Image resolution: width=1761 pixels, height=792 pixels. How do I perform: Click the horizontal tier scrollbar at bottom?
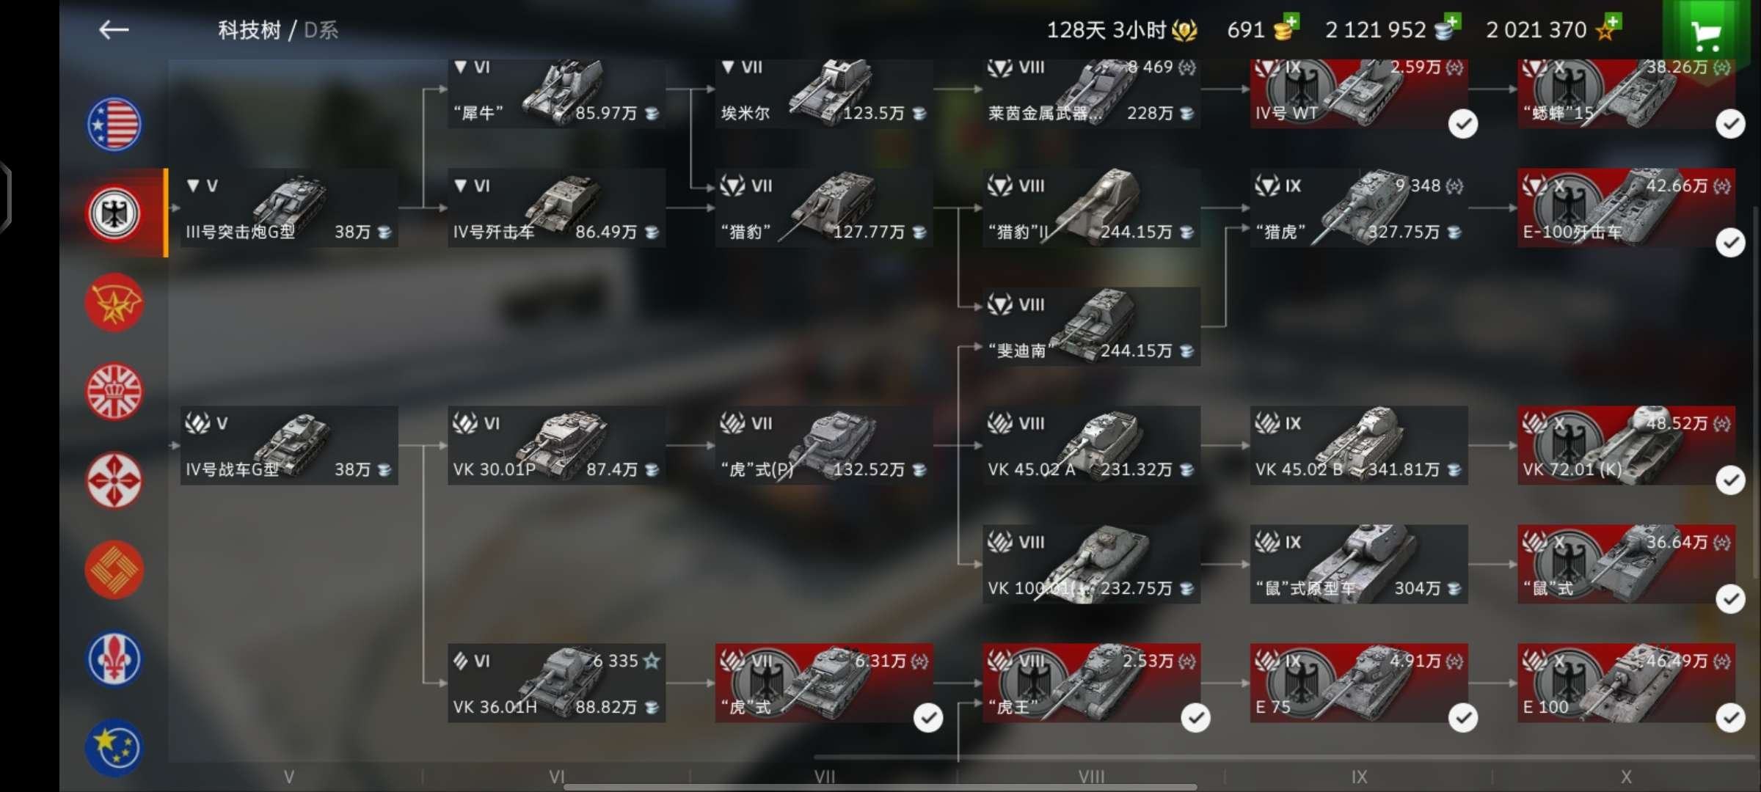pos(880,787)
